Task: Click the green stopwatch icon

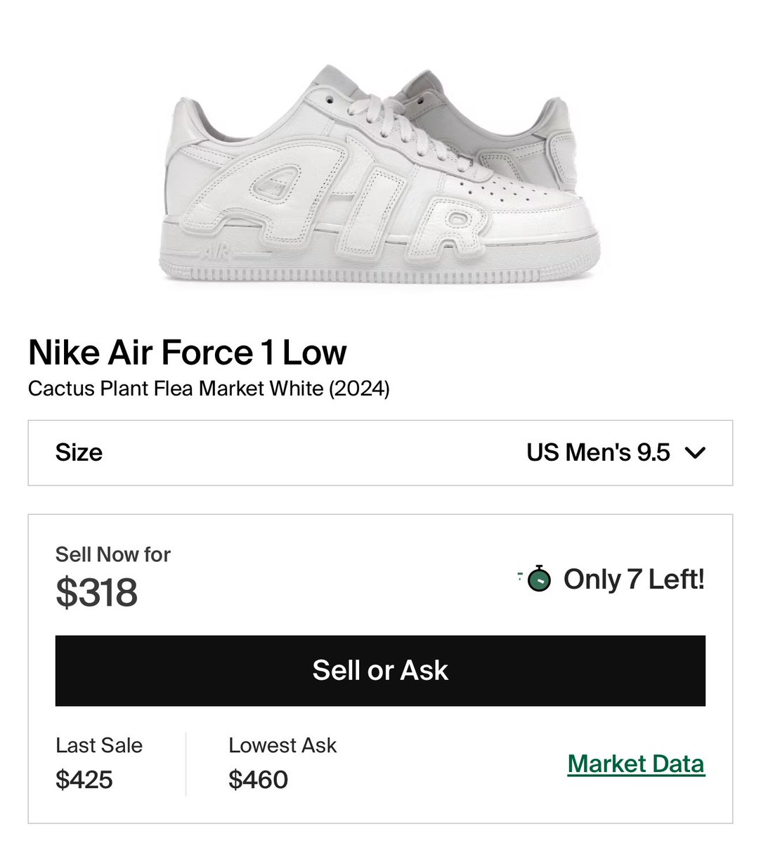Action: [538, 579]
